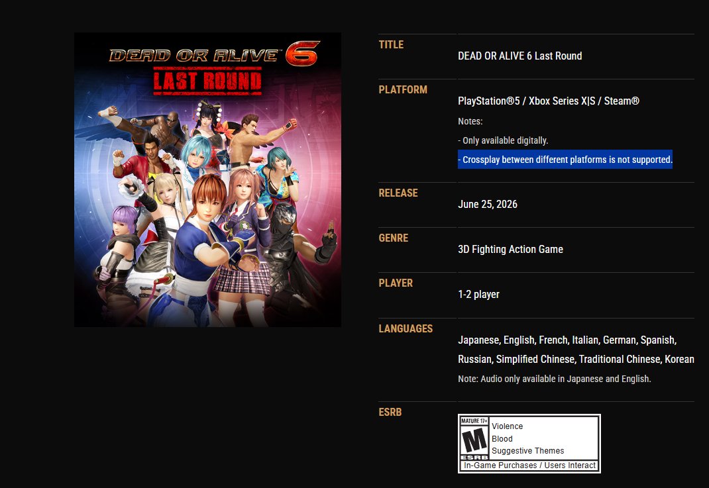Click the '- Only available digitally.' note
The width and height of the screenshot is (709, 488).
(504, 140)
